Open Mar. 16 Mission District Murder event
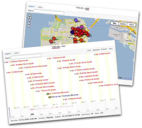The image size is (142, 128). (x=23, y=64)
